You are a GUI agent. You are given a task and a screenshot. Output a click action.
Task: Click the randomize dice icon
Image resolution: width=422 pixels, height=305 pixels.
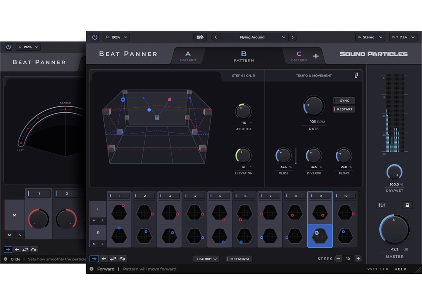pyautogui.click(x=200, y=37)
